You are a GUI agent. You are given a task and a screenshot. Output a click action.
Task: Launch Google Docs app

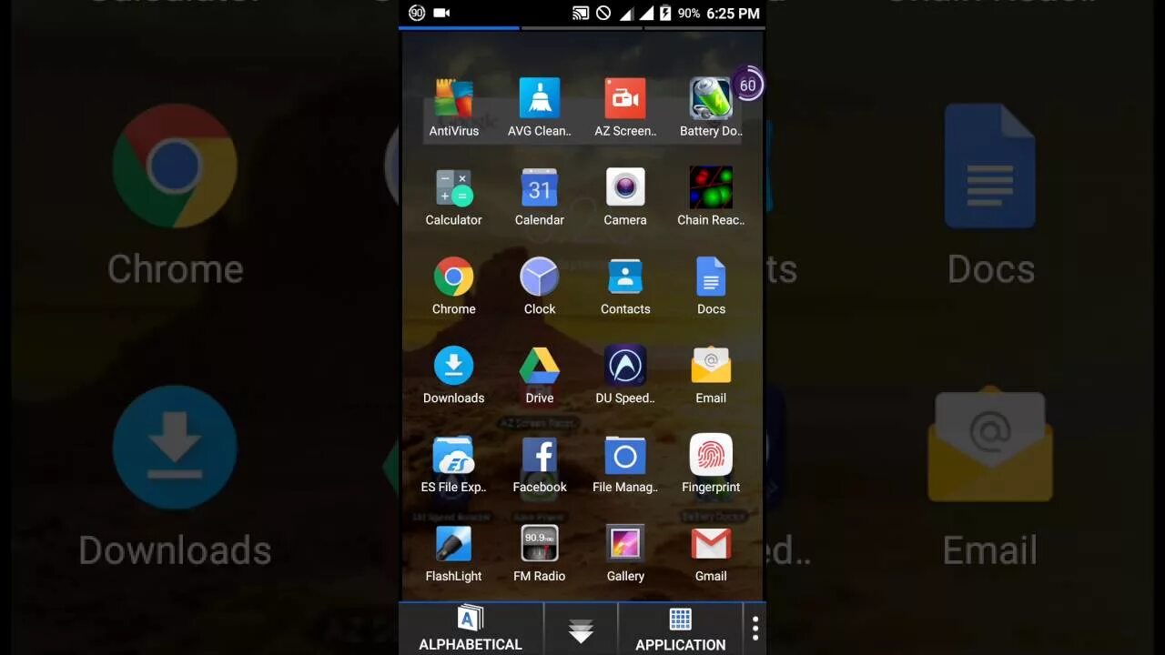point(711,286)
